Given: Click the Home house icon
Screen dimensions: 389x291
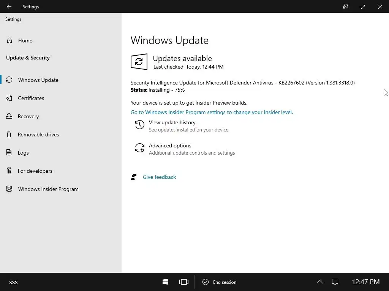Looking at the screenshot, I should pos(9,40).
